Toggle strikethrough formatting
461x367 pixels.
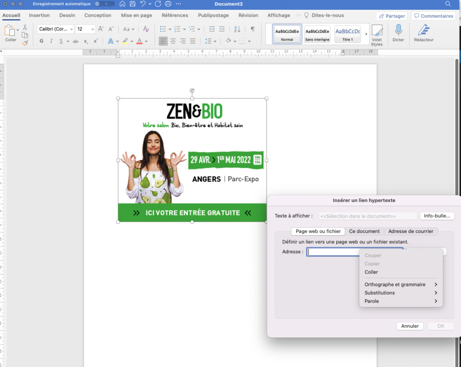point(76,41)
